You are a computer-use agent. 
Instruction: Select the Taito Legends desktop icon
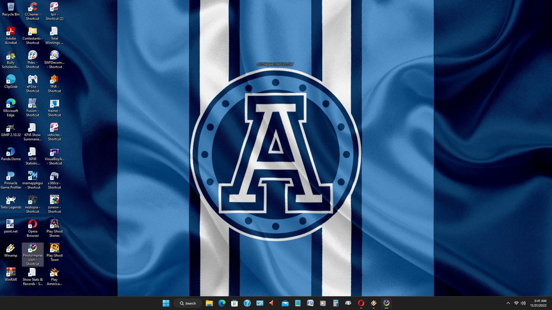[x=11, y=202]
